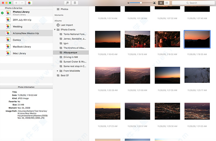The width and height of the screenshot is (216, 141).
Task: Adjust the thumbnail size slider
Action: (x=141, y=3)
